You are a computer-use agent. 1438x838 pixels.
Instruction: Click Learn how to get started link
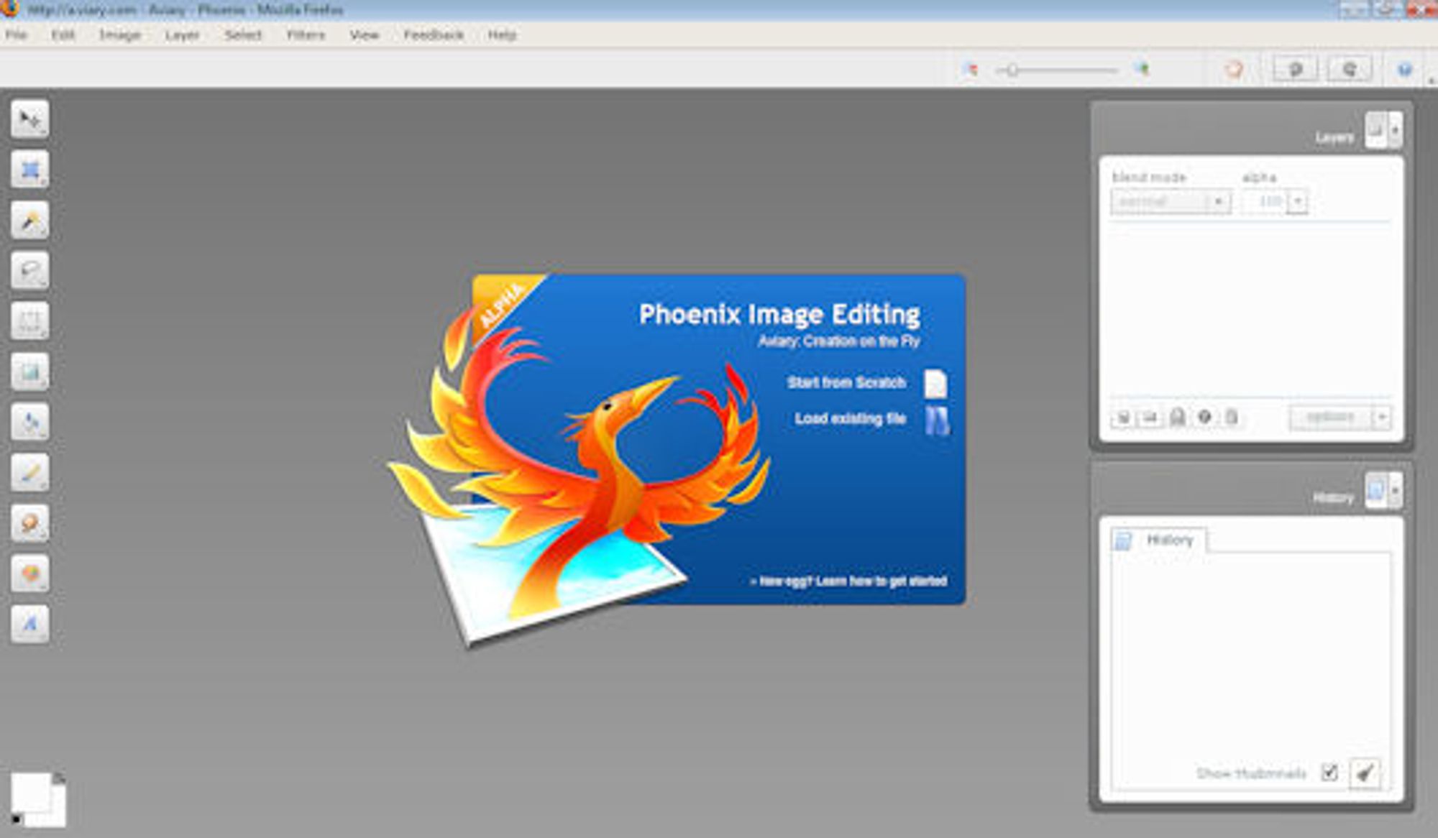(x=848, y=581)
